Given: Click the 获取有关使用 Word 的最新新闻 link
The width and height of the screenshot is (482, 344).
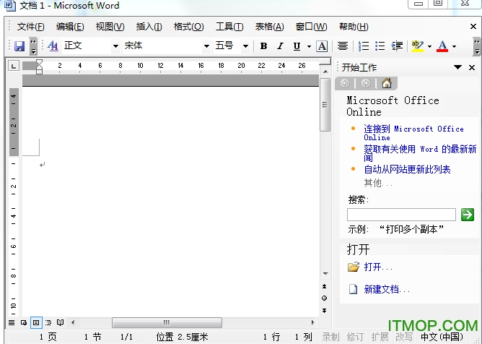Looking at the screenshot, I should (420, 153).
